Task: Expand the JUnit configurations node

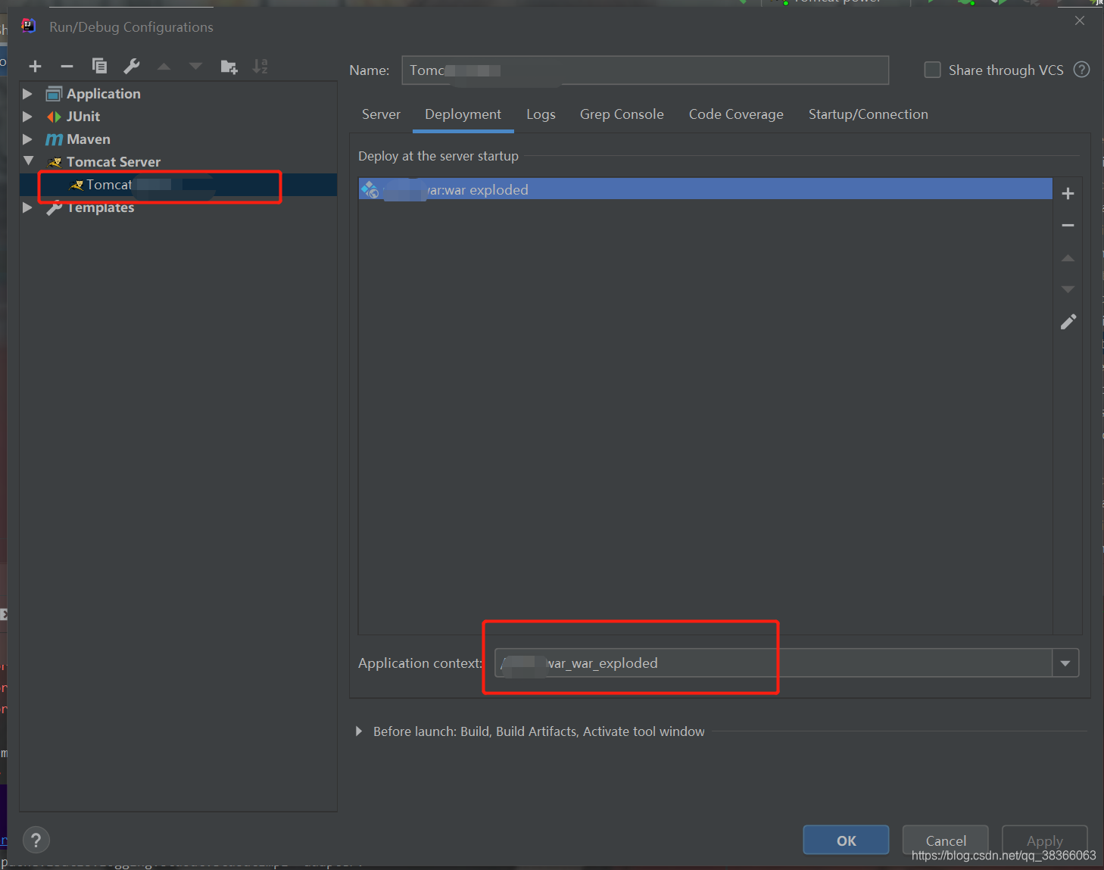Action: point(27,117)
